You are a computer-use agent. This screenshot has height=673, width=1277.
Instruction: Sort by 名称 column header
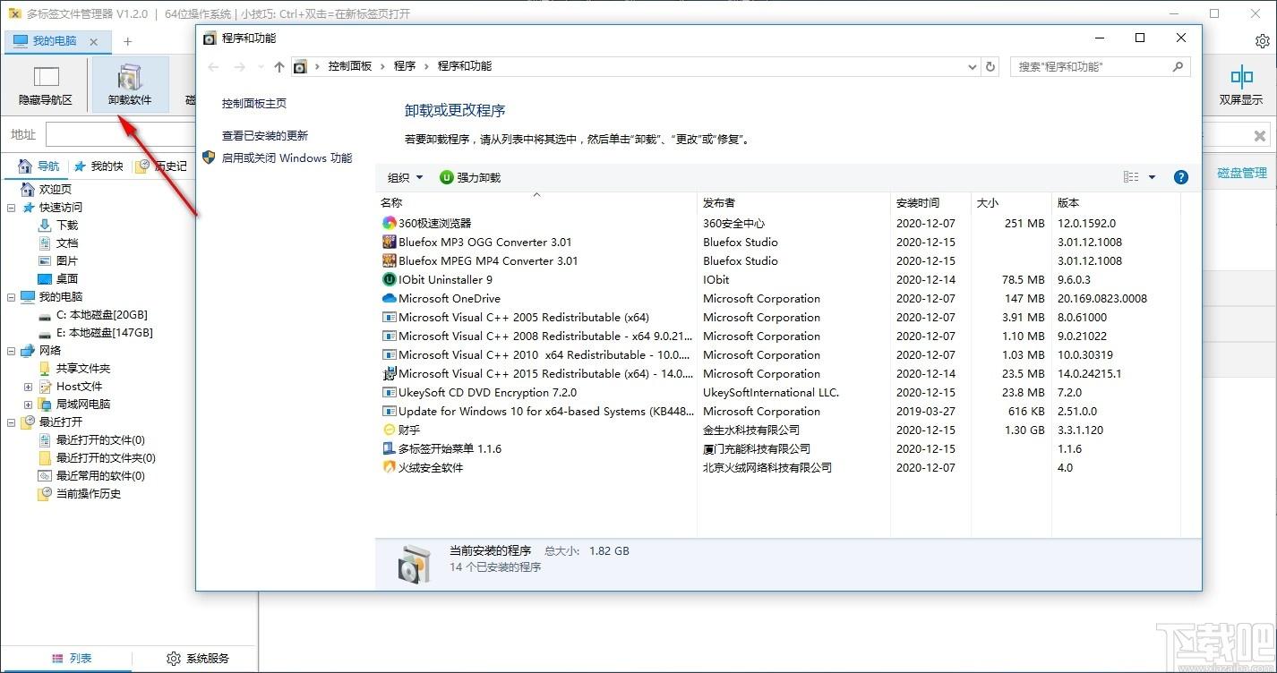coord(537,203)
